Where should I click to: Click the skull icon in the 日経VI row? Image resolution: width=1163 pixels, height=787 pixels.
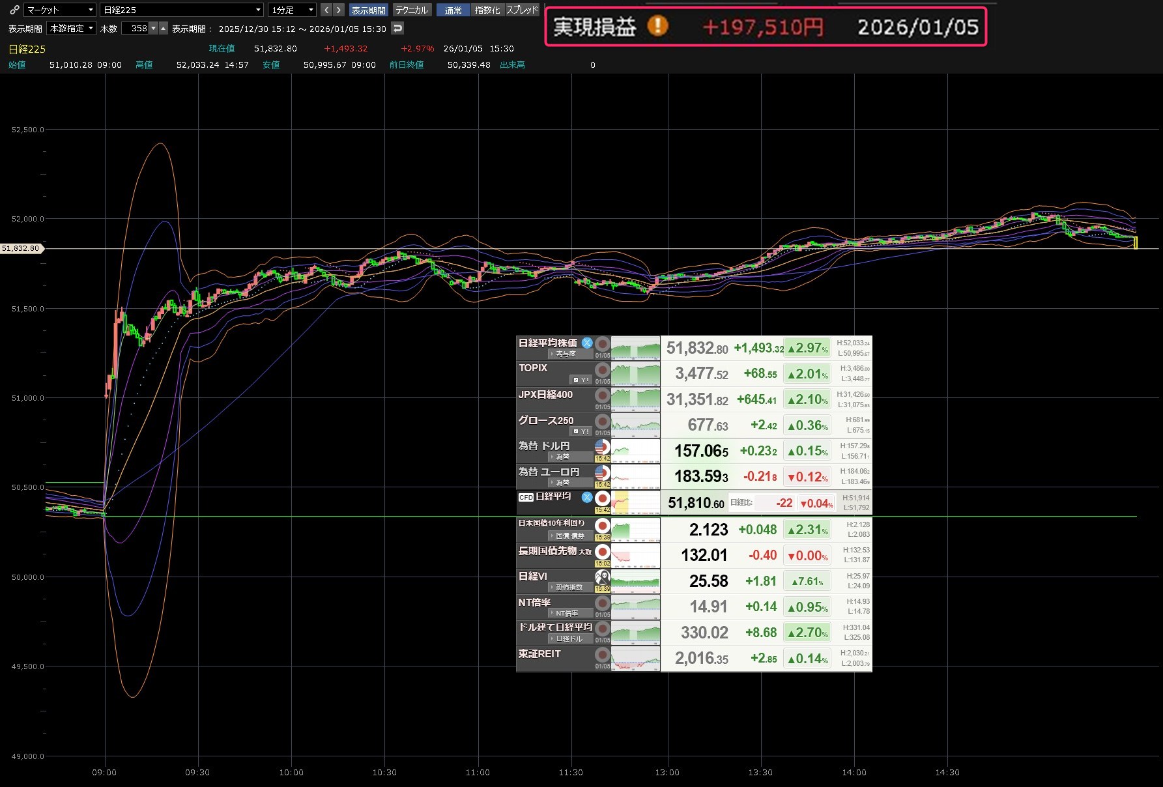pos(602,577)
